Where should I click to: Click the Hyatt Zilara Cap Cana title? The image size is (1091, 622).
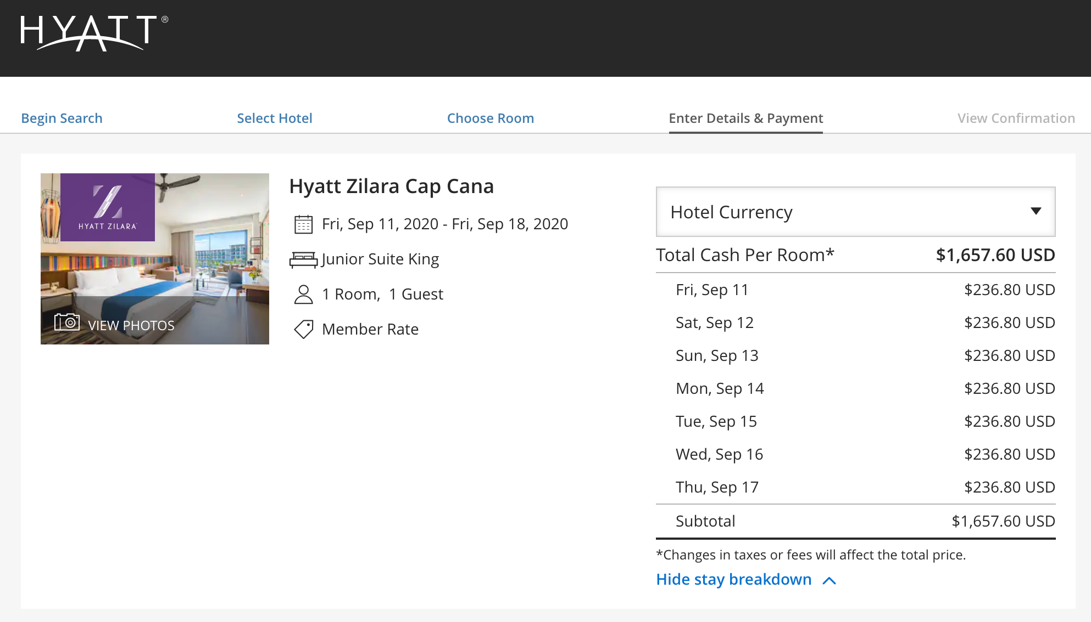tap(391, 186)
